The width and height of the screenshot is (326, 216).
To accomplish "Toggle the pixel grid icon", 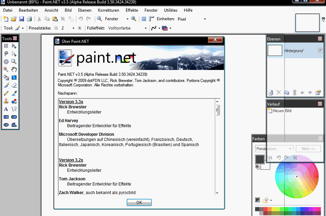I will pos(144,19).
